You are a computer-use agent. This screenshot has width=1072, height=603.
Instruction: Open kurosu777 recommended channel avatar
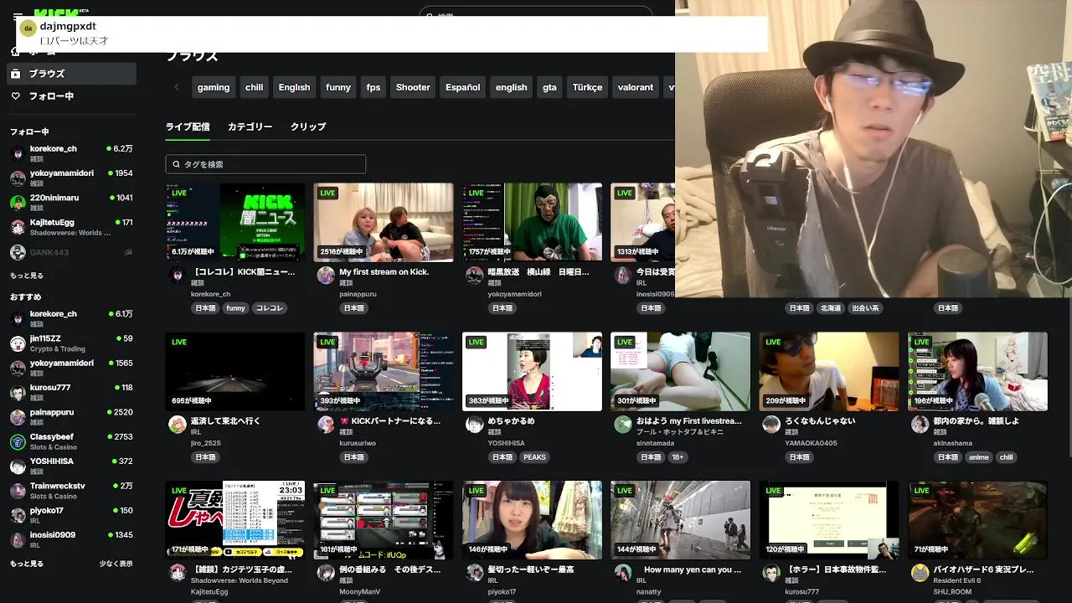[x=17, y=393]
